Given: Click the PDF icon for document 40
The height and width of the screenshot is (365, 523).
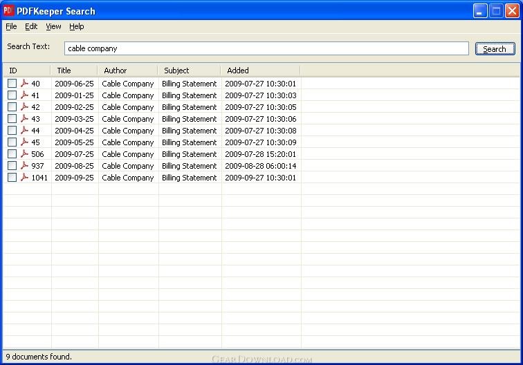Looking at the screenshot, I should pos(24,84).
